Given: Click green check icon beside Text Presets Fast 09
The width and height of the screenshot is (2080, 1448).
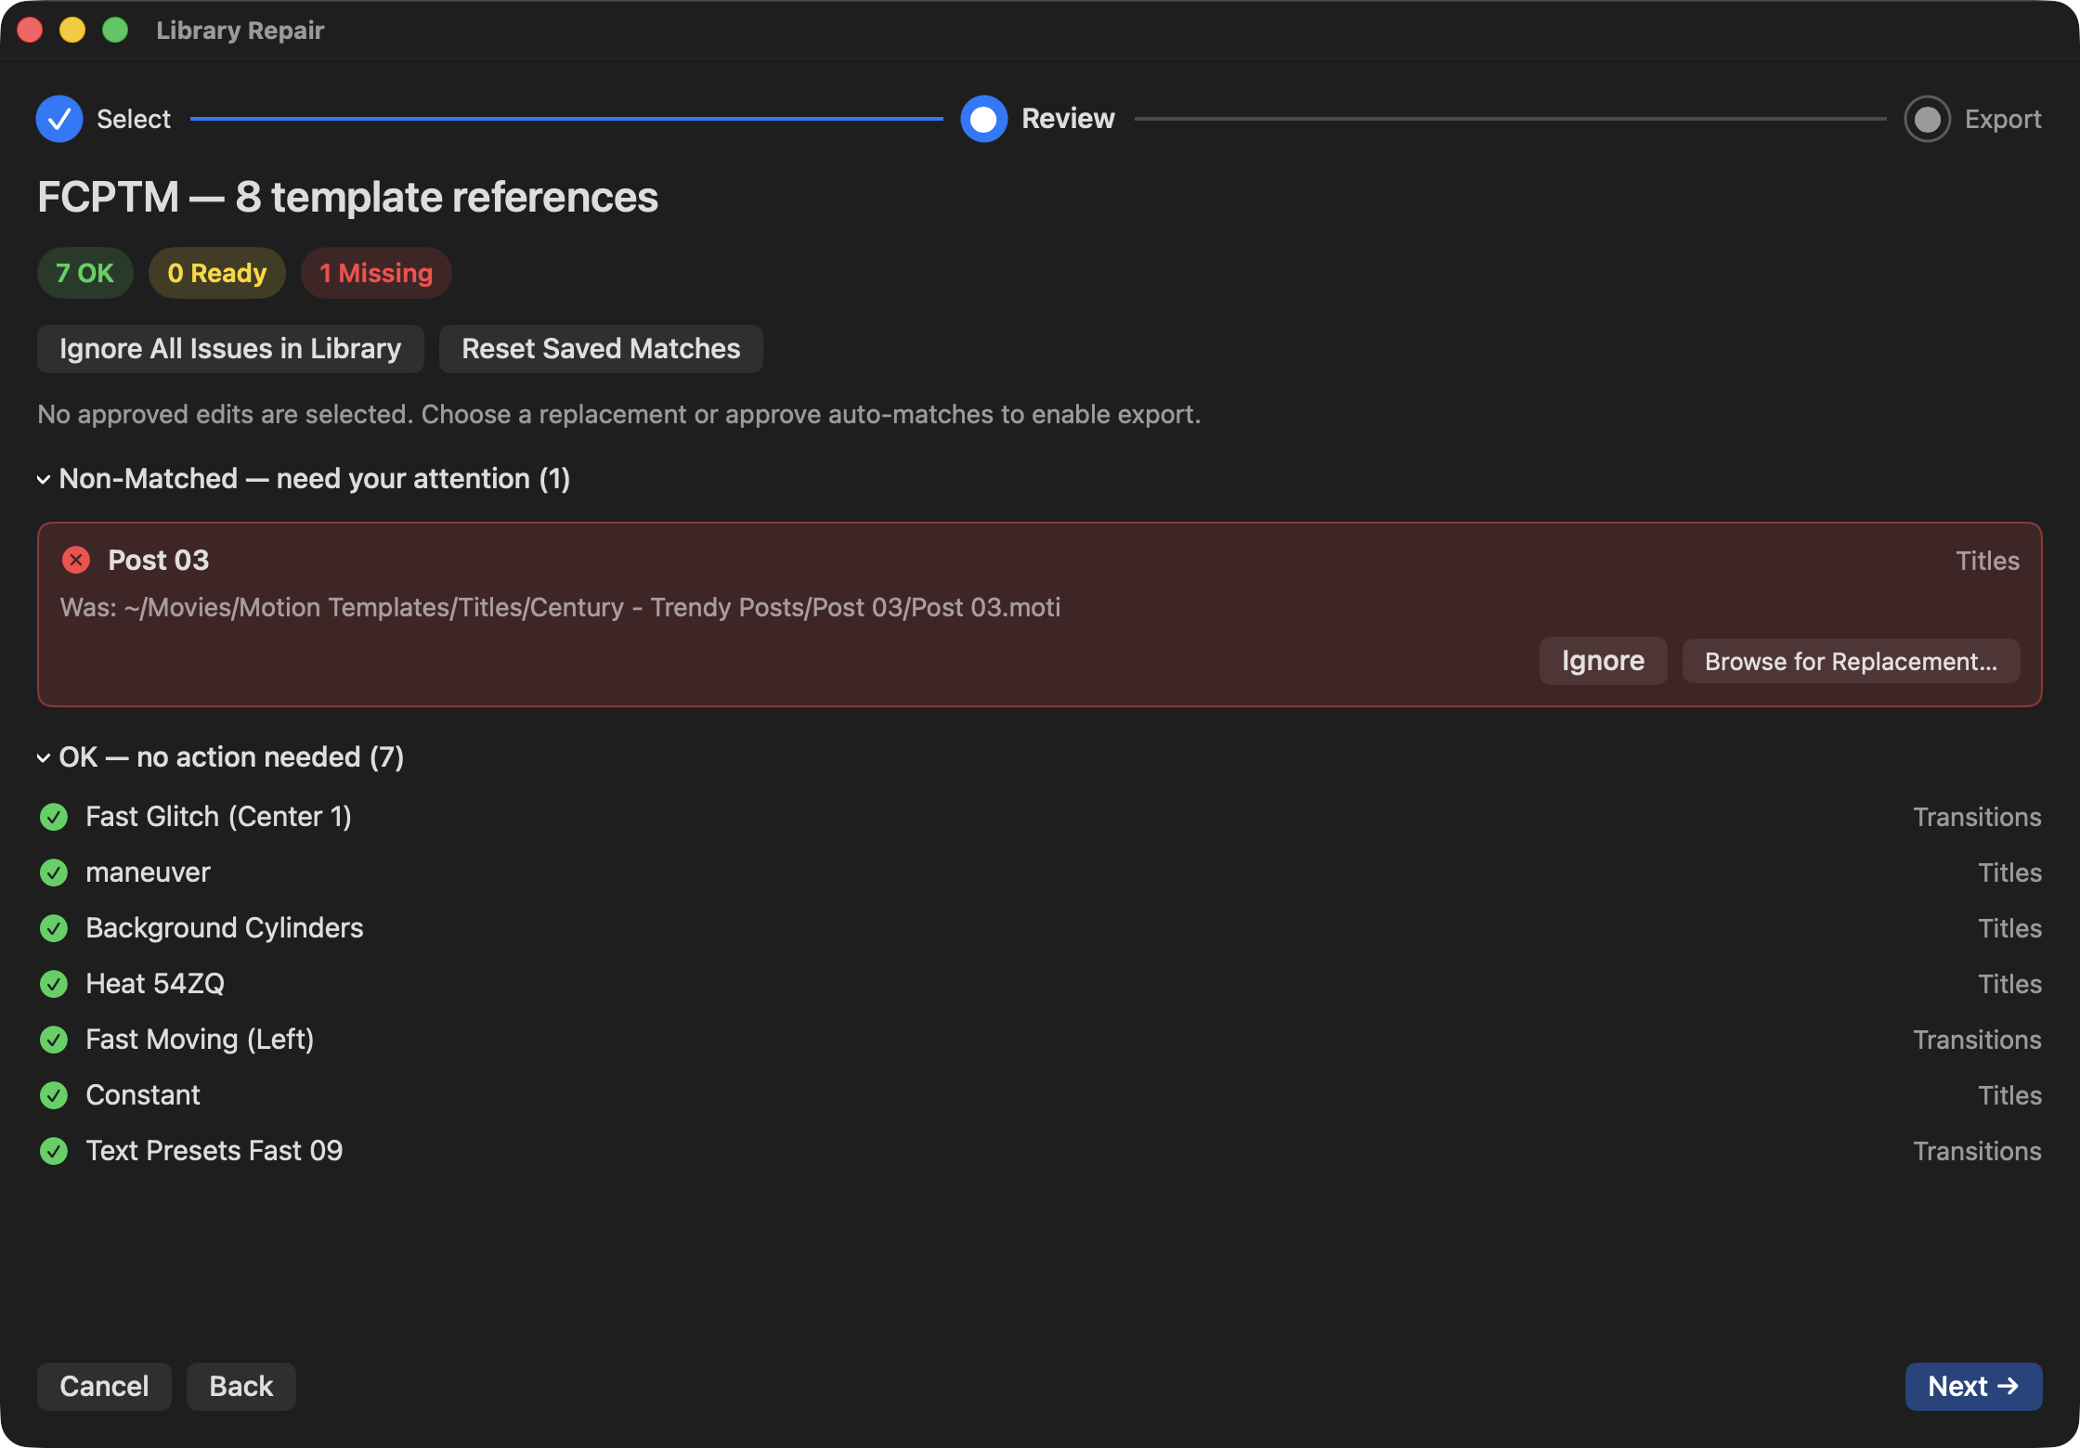Looking at the screenshot, I should pos(54,1151).
